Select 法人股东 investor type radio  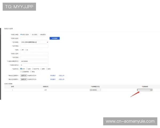pos(31,34)
